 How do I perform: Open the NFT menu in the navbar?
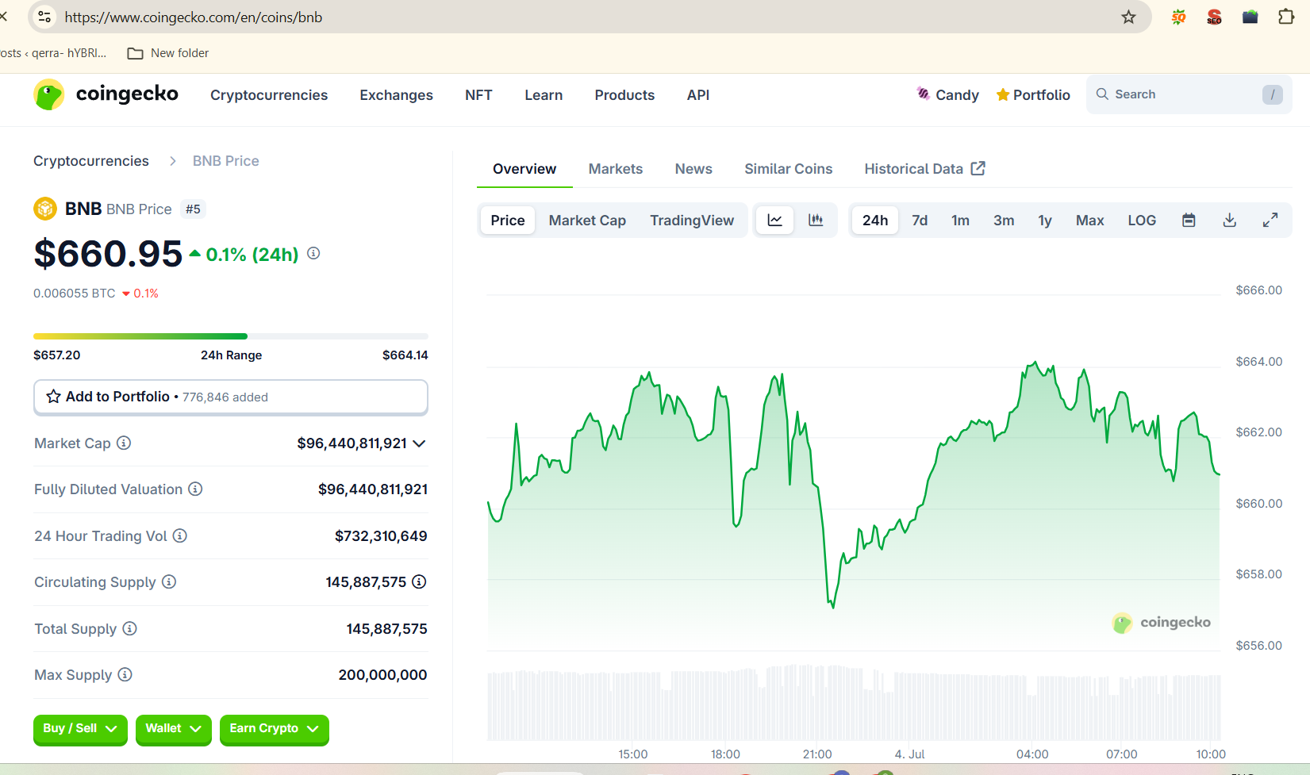pos(478,94)
